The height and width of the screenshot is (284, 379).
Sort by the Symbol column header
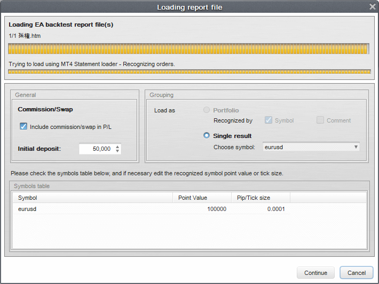click(x=93, y=198)
